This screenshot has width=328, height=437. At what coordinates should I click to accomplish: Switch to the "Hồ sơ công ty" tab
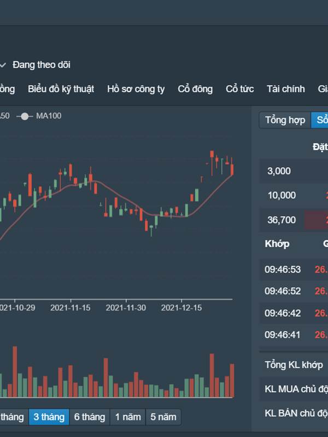(136, 89)
